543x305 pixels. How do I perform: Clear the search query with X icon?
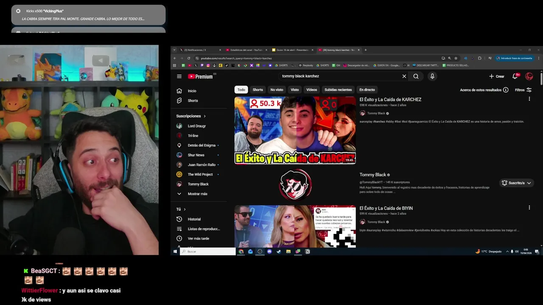coord(404,76)
